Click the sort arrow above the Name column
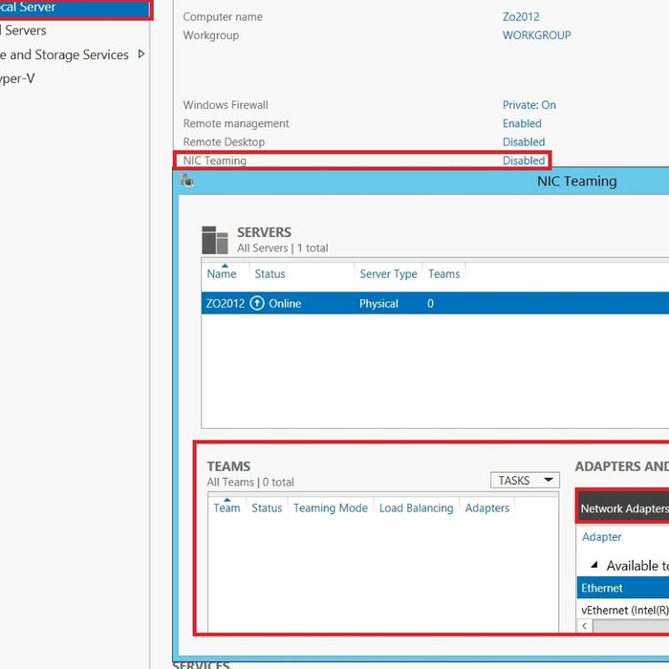This screenshot has height=669, width=669. pyautogui.click(x=224, y=265)
